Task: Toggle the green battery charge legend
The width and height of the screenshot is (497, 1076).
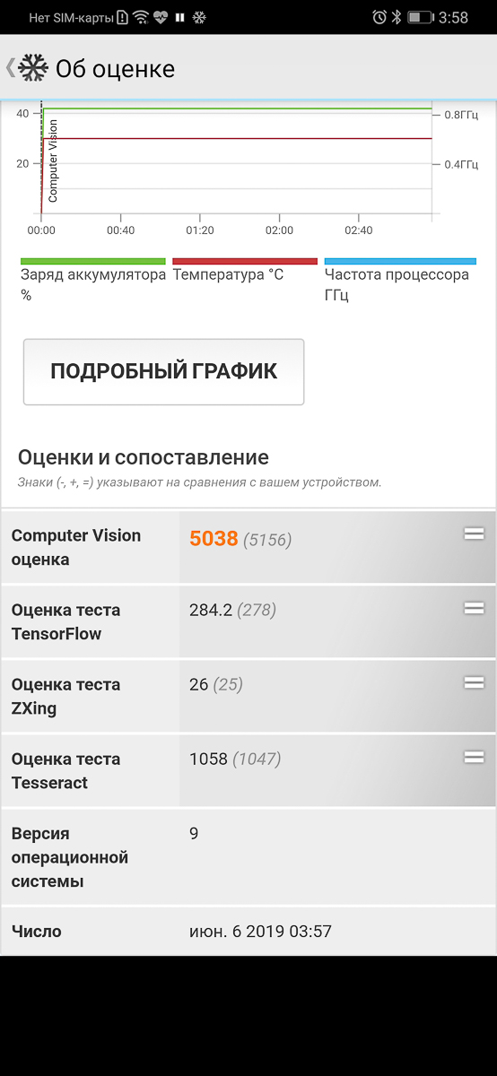Action: [x=93, y=261]
